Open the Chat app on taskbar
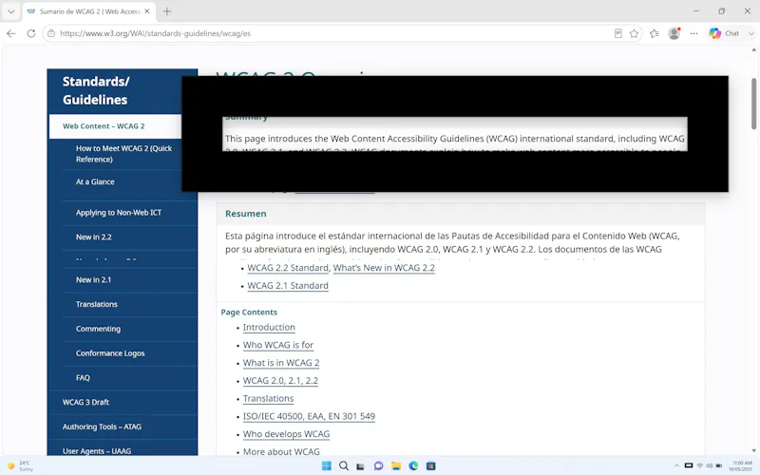The width and height of the screenshot is (760, 475). point(378,465)
